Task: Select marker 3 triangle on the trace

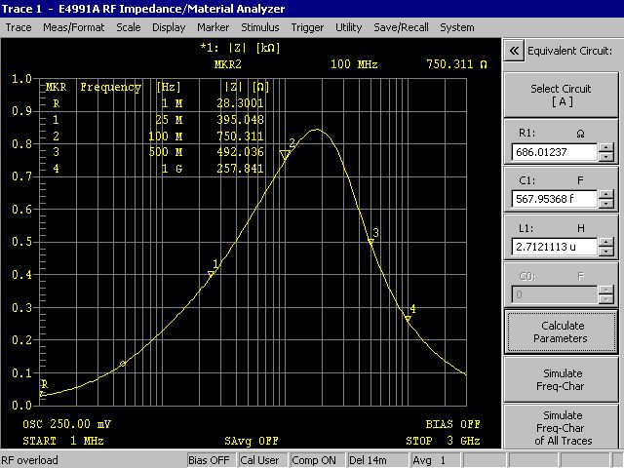Action: (x=370, y=242)
